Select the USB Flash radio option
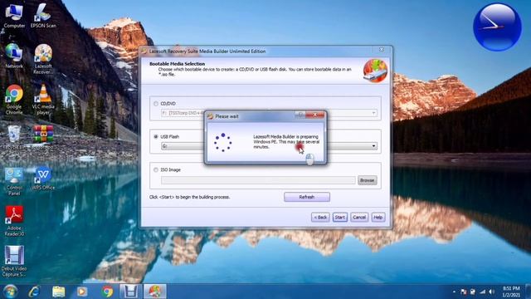The image size is (531, 299). click(156, 136)
